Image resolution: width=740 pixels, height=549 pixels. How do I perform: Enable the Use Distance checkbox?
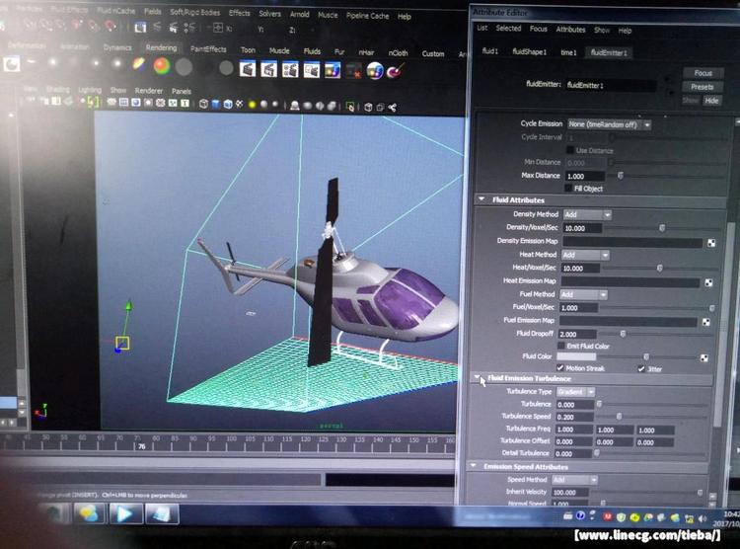(x=570, y=150)
